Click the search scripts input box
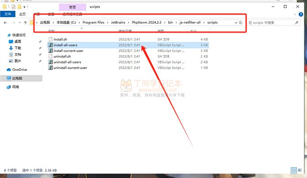This screenshot has height=178, width=307. [x=270, y=22]
